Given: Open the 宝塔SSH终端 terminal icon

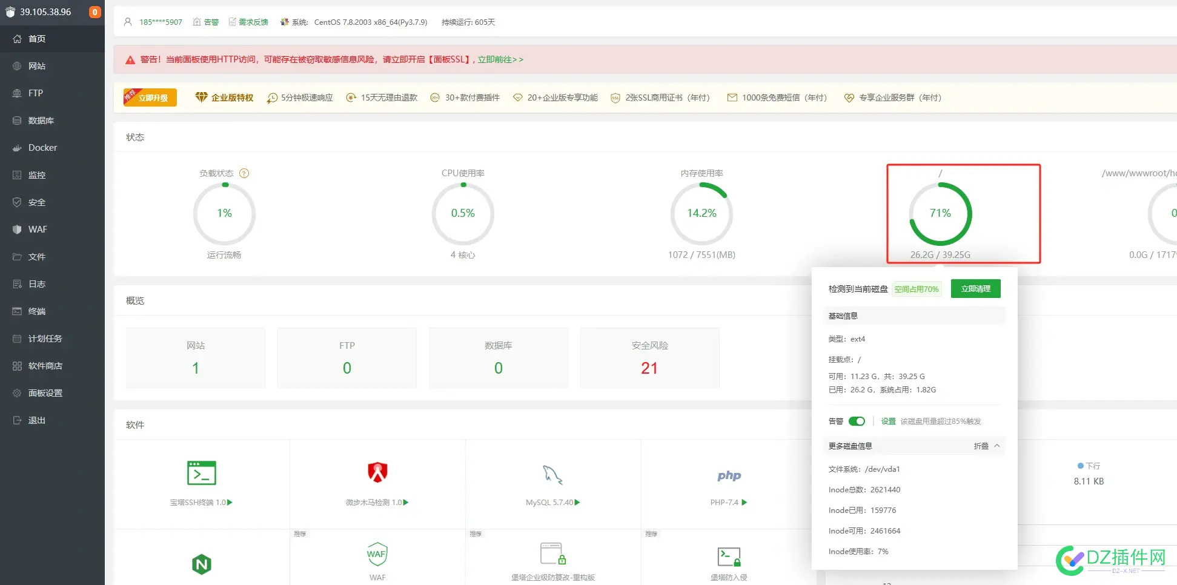Looking at the screenshot, I should click(x=201, y=473).
